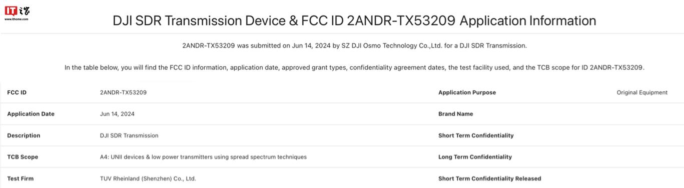Click the Application Date label
The height and width of the screenshot is (188, 684).
point(31,114)
